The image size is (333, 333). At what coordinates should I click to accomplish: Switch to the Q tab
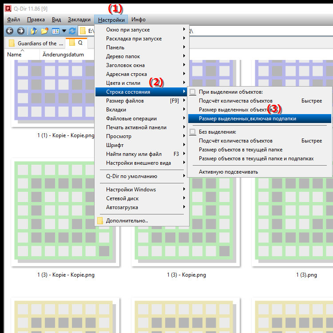pyautogui.click(x=76, y=43)
